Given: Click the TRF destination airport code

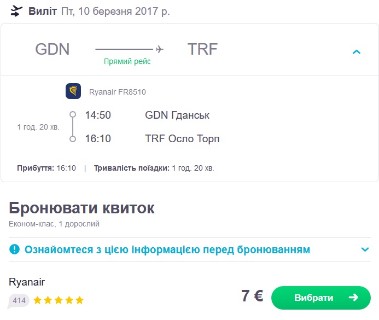Looking at the screenshot, I should pos(203,49).
